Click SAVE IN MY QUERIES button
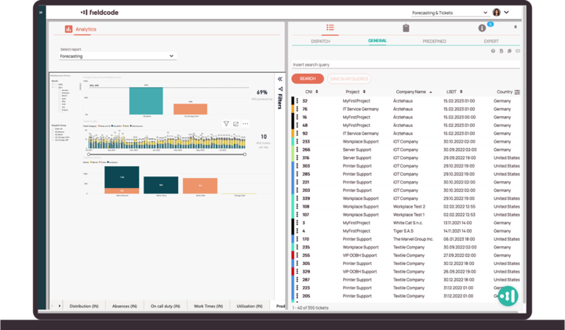565x330 pixels. pyautogui.click(x=349, y=78)
